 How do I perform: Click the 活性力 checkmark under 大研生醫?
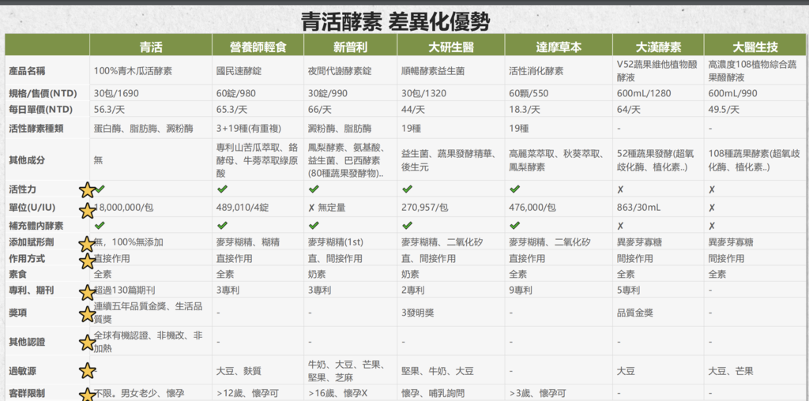pyautogui.click(x=407, y=189)
